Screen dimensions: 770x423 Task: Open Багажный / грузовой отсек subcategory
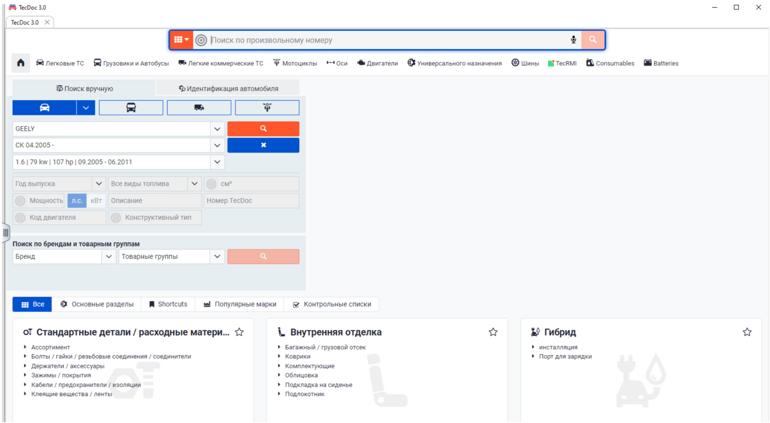coord(325,347)
